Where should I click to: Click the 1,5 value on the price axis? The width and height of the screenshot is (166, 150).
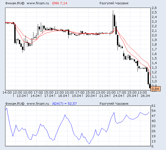point(154,58)
